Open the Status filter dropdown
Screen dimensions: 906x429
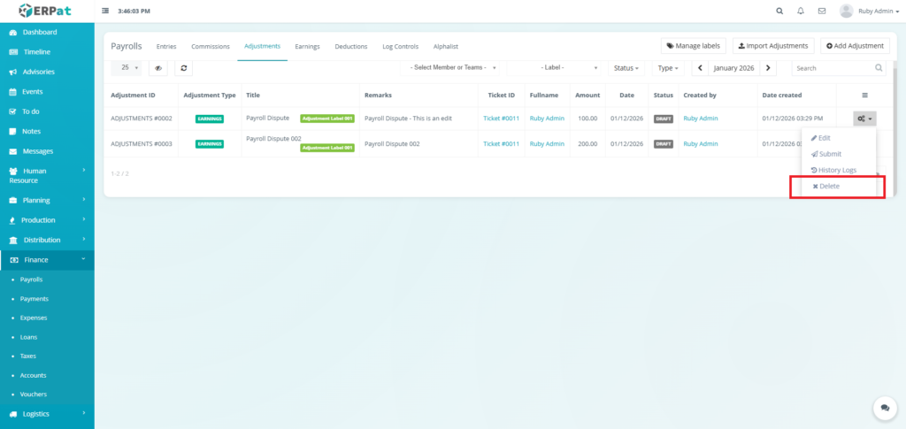[626, 68]
